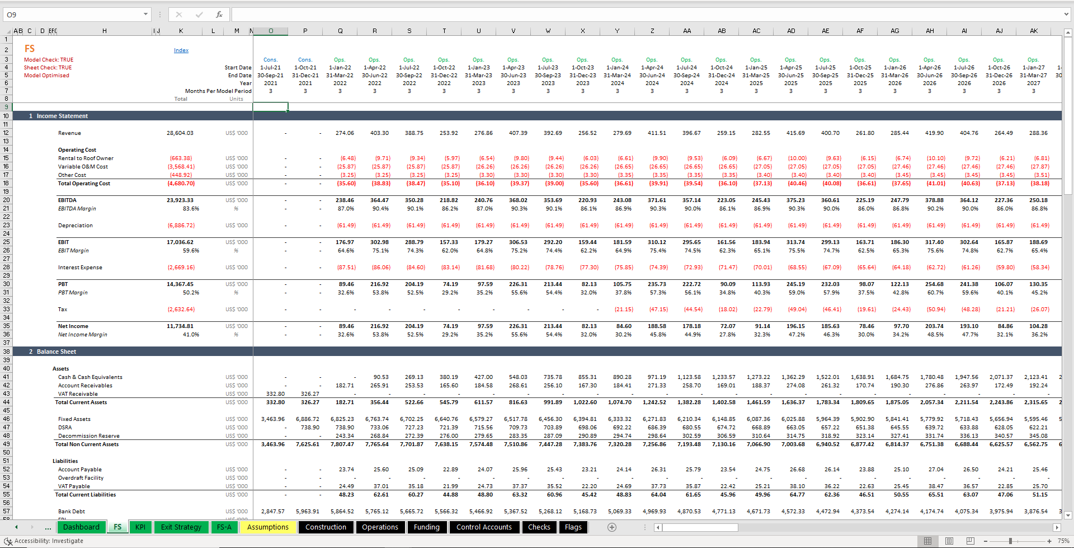This screenshot has width=1074, height=548.
Task: Click the FS sheet title cell
Action: [30, 49]
